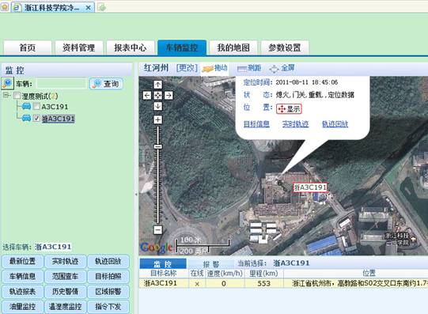Click 更改 to change the region
This screenshot has height=314, width=428.
coord(187,68)
